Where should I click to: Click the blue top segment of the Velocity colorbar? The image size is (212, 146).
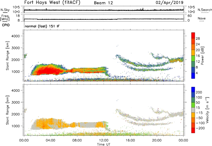coord(193,89)
